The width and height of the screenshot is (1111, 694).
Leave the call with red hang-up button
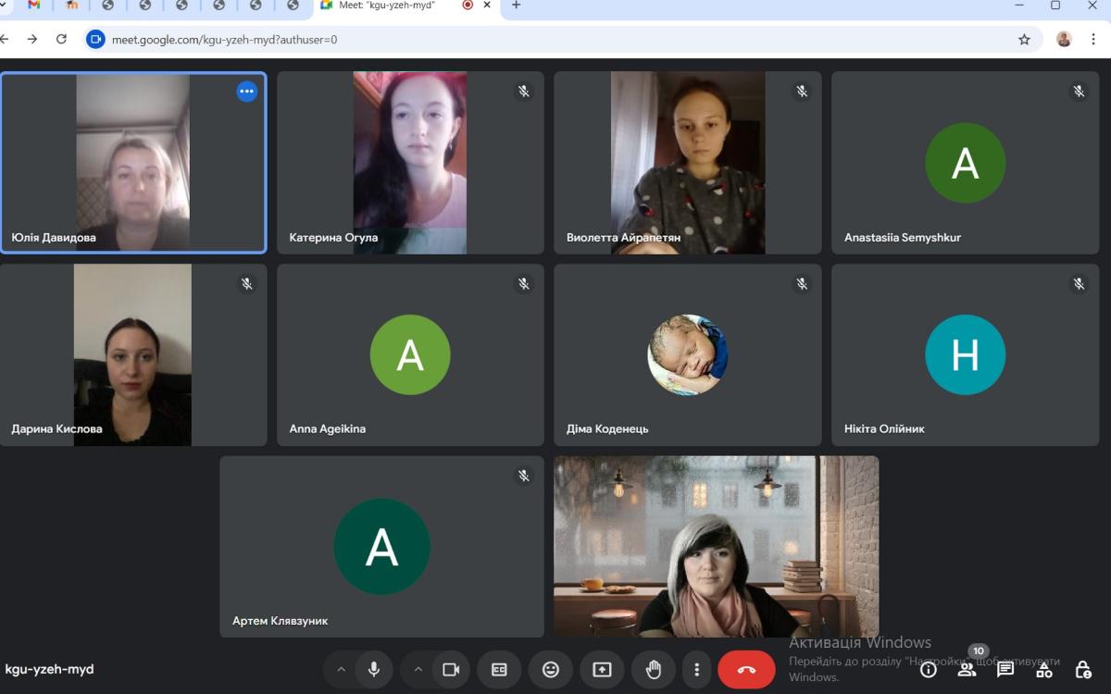(746, 670)
